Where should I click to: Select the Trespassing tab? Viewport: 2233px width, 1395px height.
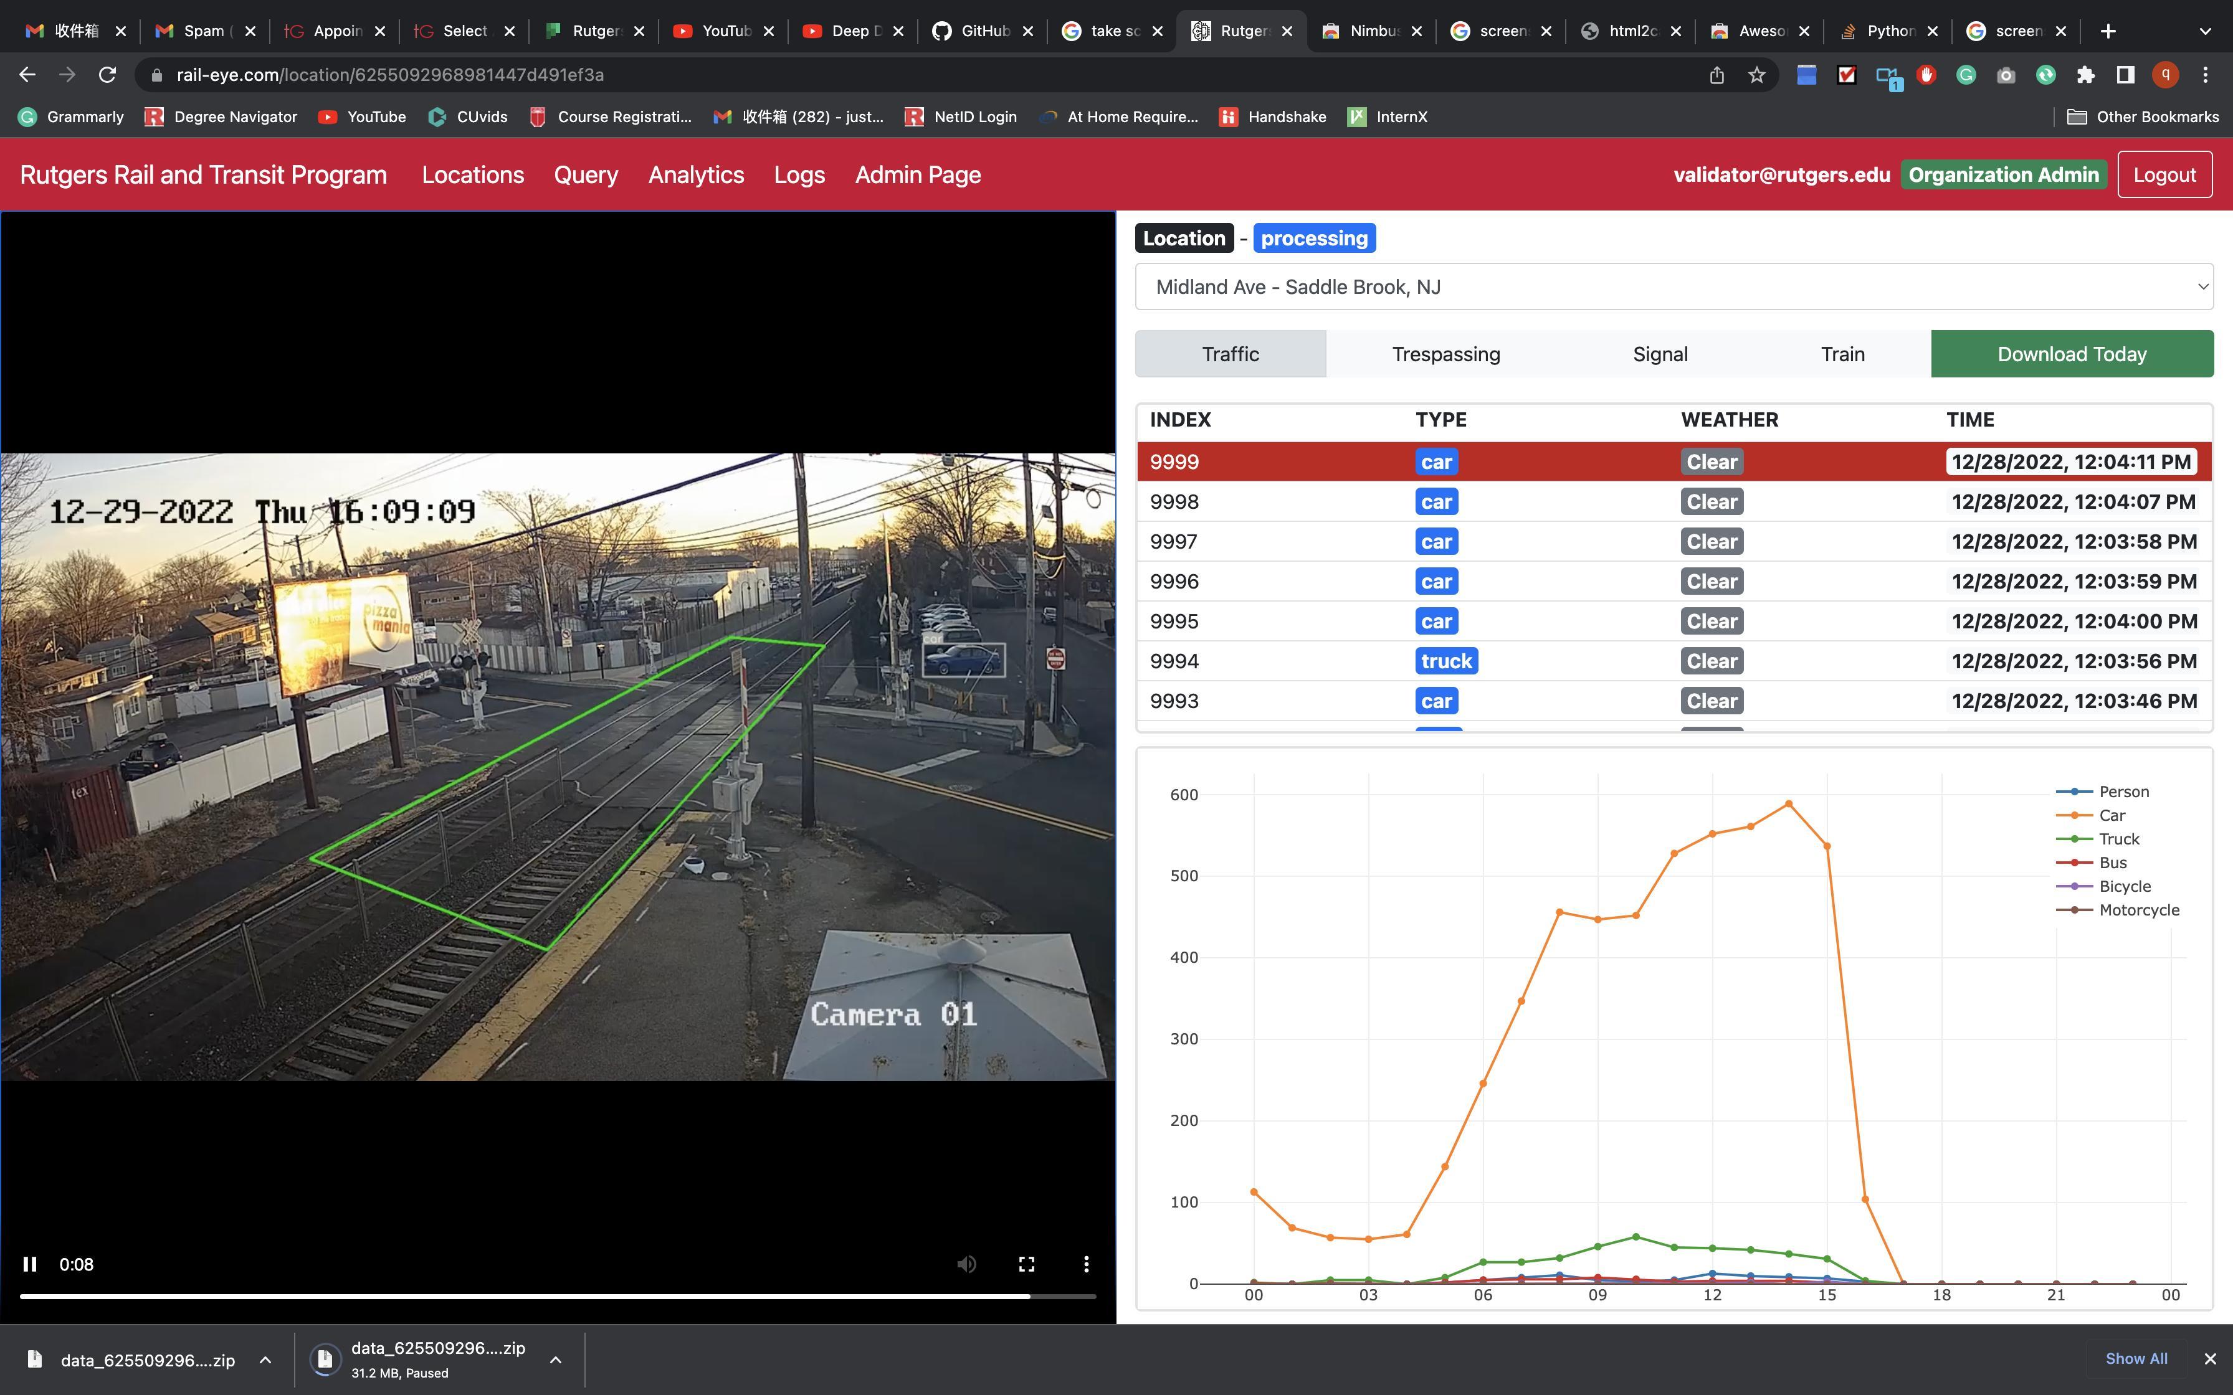pyautogui.click(x=1446, y=354)
